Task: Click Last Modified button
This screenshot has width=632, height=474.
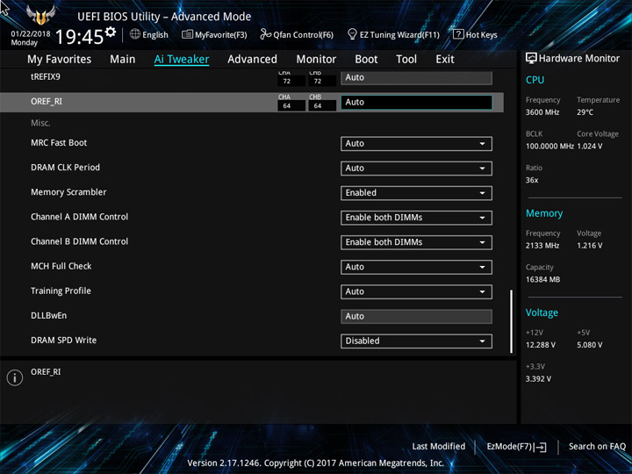Action: [439, 447]
